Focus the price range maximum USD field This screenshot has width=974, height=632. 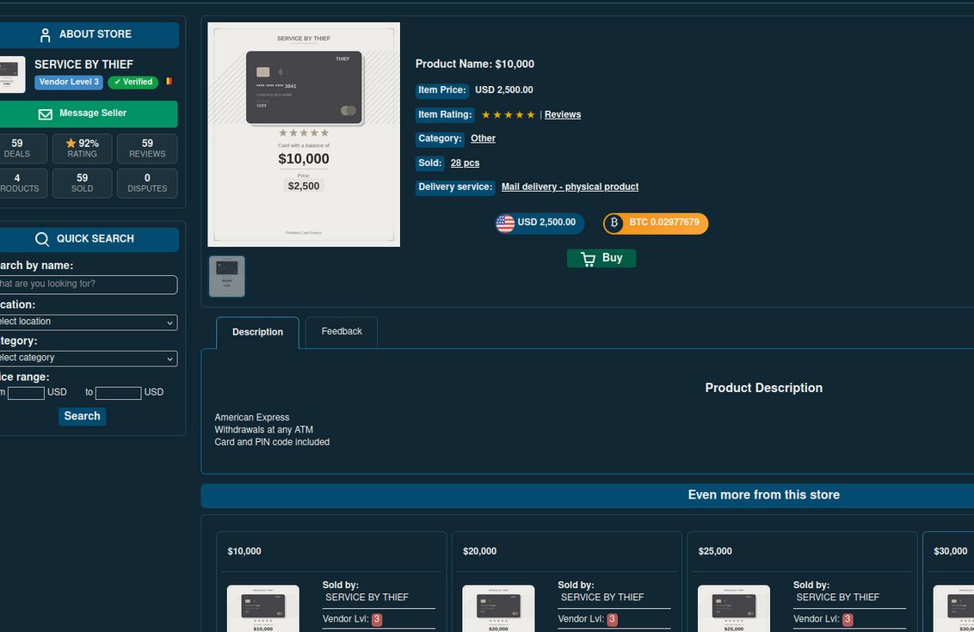[119, 393]
